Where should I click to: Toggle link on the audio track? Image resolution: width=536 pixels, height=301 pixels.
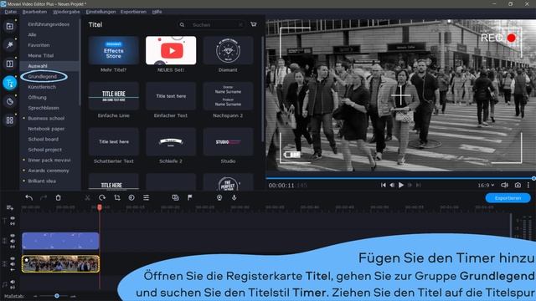[x=13, y=288]
